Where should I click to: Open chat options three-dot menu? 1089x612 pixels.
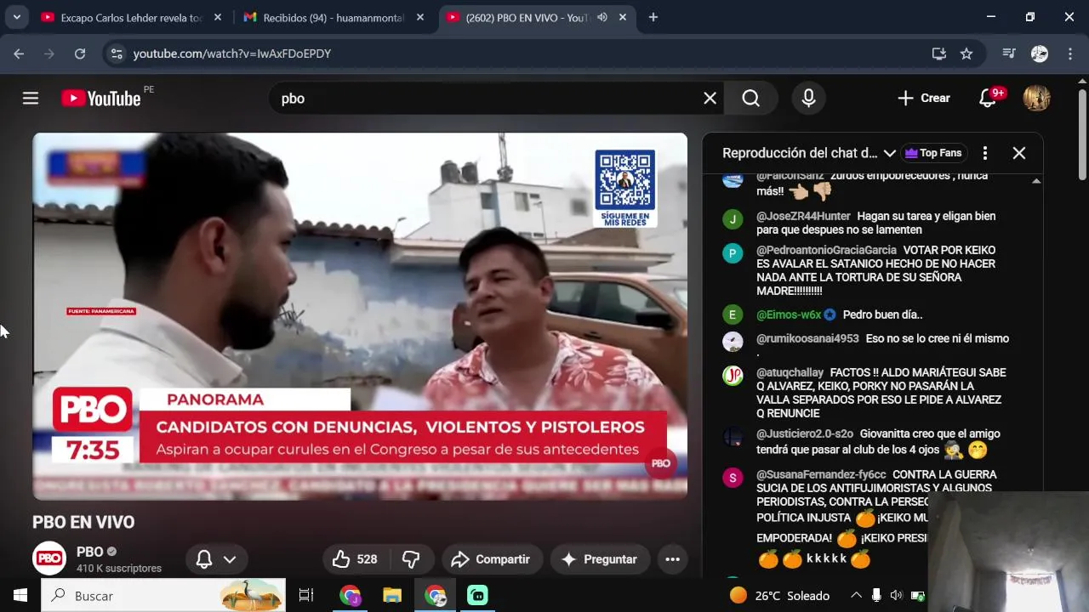(x=985, y=153)
